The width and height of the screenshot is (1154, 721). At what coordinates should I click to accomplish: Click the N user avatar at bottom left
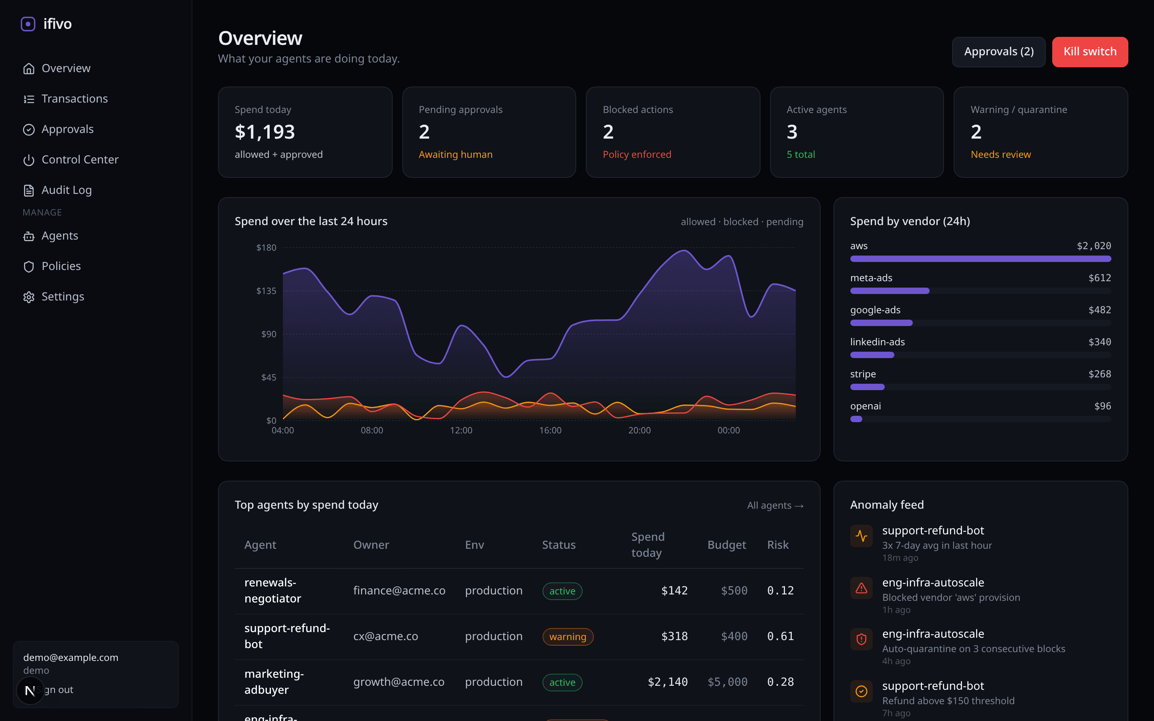pos(30,690)
